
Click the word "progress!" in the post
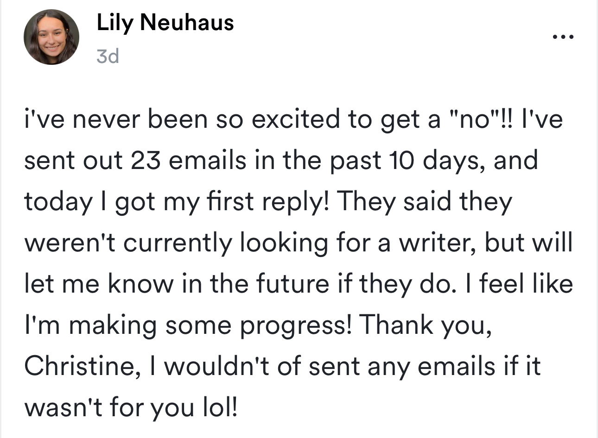(295, 325)
